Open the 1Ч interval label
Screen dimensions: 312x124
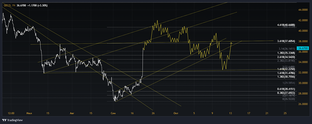14,6
